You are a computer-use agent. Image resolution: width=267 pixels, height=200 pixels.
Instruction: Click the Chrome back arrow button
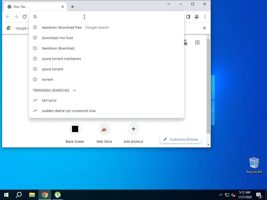(x=8, y=17)
